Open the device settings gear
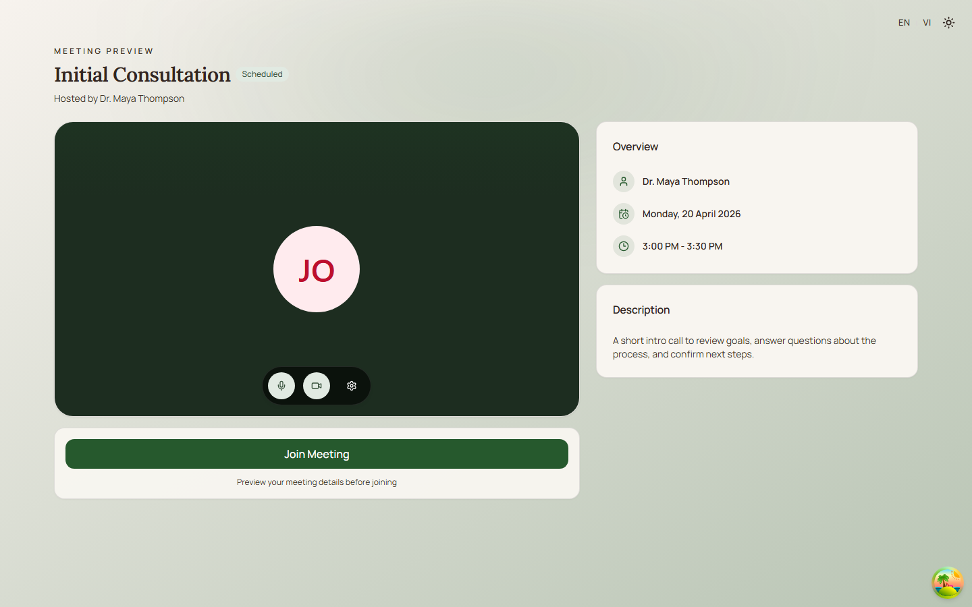972x607 pixels. click(352, 386)
